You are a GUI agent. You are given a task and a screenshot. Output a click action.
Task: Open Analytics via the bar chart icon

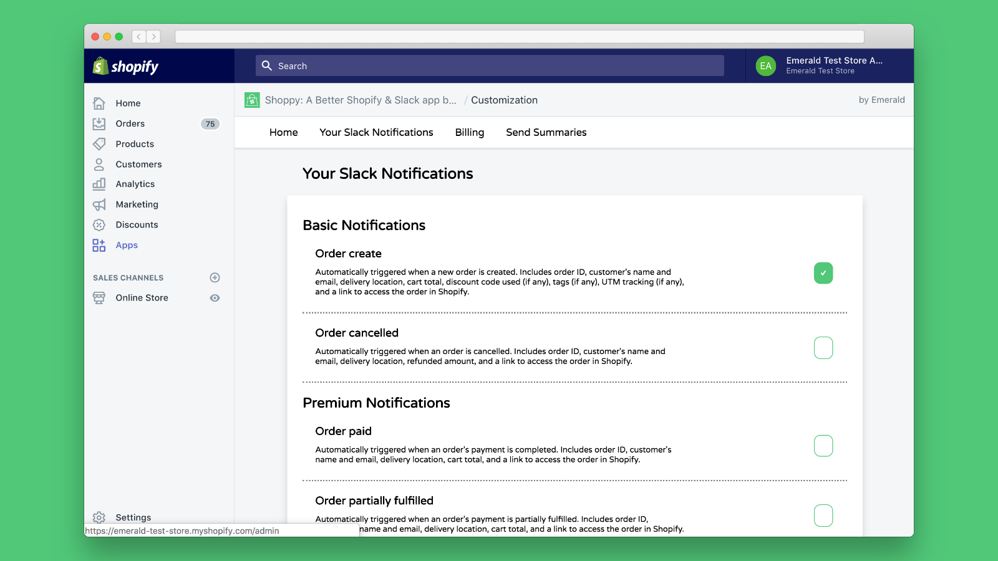(x=99, y=184)
